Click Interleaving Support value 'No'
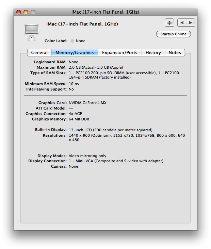The height and width of the screenshot is (249, 211). point(71,89)
